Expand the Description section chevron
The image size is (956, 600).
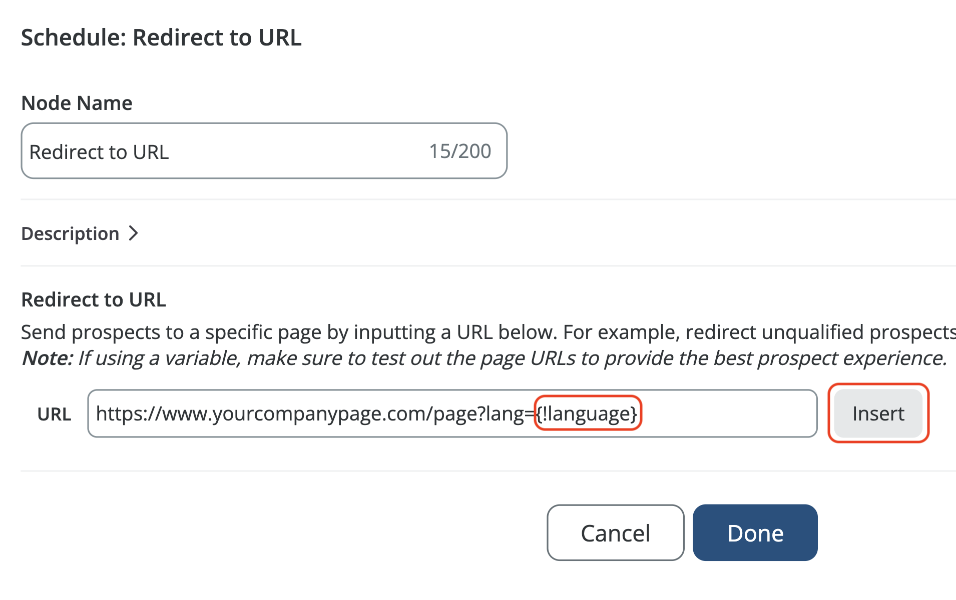click(x=133, y=233)
